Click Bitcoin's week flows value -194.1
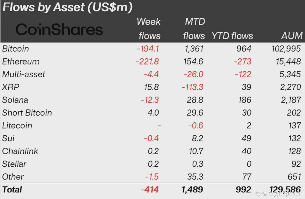305x199 pixels. point(148,49)
